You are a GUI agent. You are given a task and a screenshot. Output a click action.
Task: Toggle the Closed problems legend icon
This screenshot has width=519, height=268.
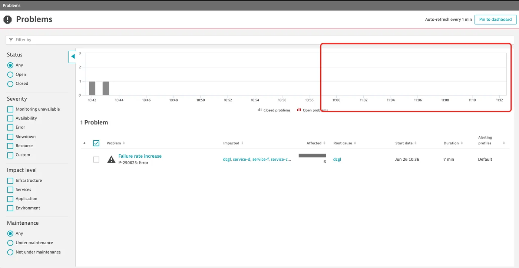tap(260, 110)
